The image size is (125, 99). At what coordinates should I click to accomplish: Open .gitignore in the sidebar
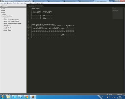point(6,18)
